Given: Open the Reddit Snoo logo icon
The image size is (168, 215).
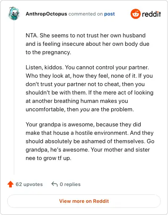Looking at the screenshot, I should [x=135, y=14].
